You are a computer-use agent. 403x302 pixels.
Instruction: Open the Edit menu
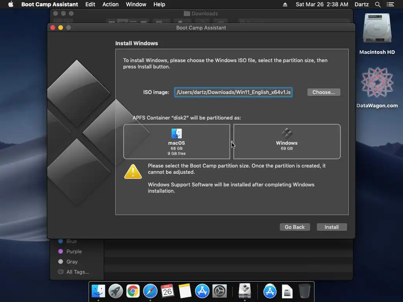(90, 4)
